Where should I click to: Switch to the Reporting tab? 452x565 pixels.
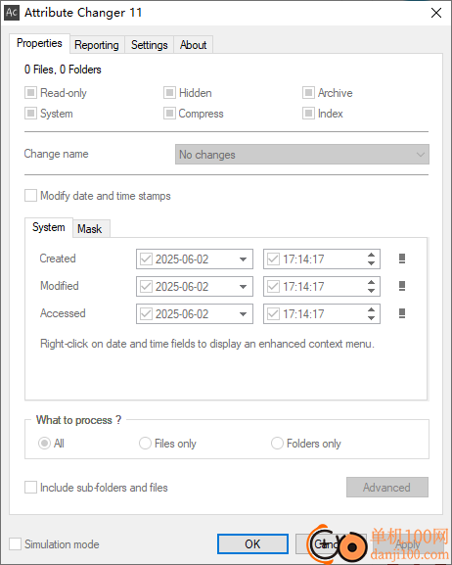coord(97,45)
